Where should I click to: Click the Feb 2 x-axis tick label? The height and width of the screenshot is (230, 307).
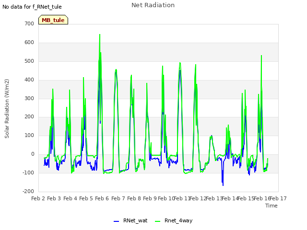coord(38,198)
